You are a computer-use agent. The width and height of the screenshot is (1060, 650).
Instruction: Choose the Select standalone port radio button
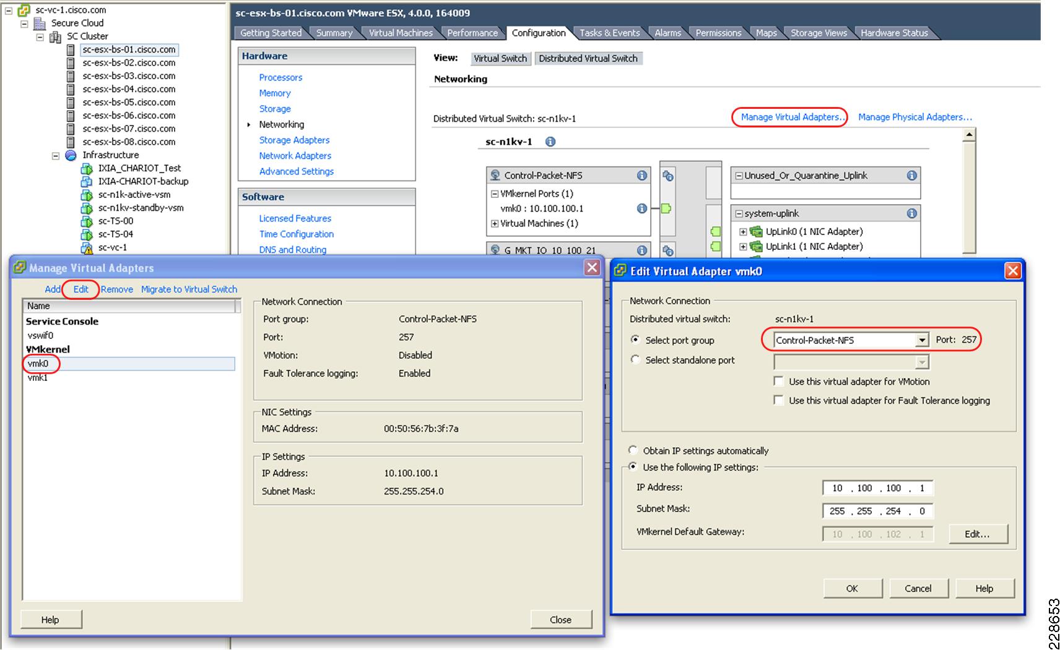coord(635,359)
